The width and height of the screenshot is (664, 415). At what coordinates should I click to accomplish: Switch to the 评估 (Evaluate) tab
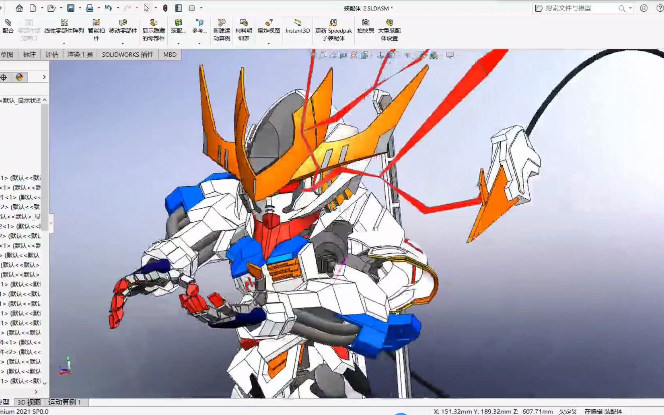(52, 55)
